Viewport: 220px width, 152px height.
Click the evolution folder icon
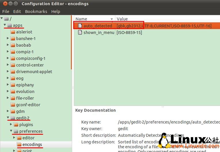(13, 92)
